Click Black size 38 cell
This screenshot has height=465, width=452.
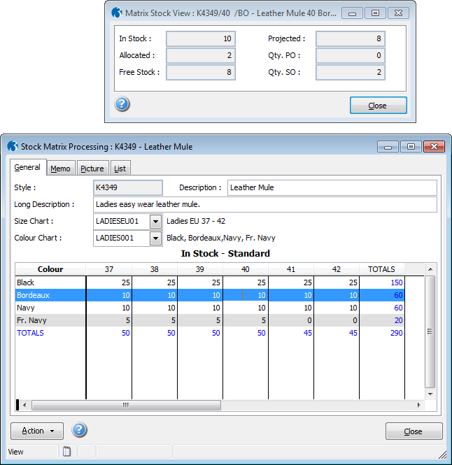[x=155, y=282]
